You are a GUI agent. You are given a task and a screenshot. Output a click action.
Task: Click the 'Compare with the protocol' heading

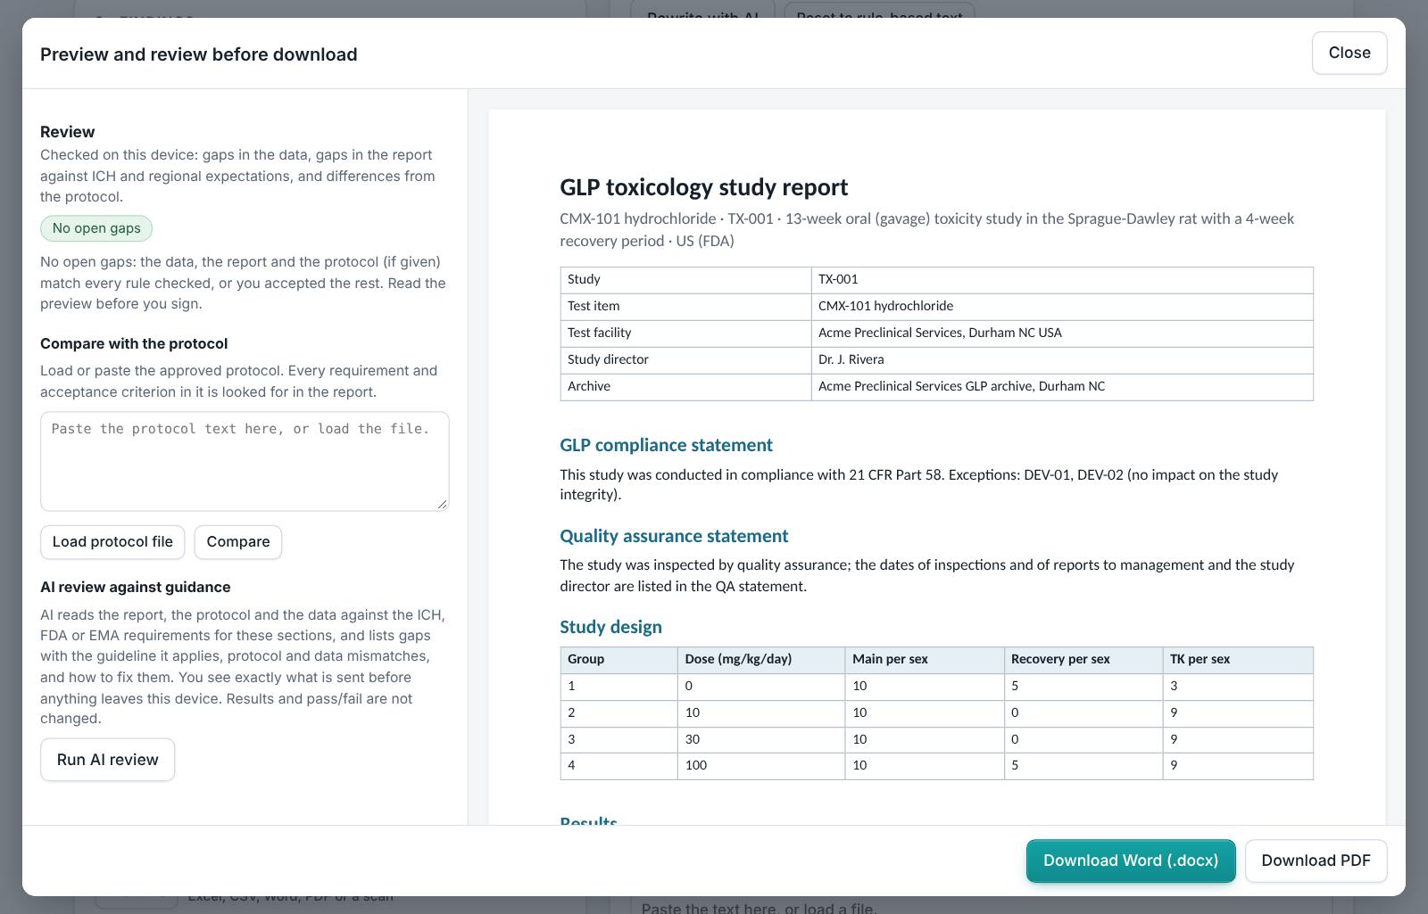[134, 343]
